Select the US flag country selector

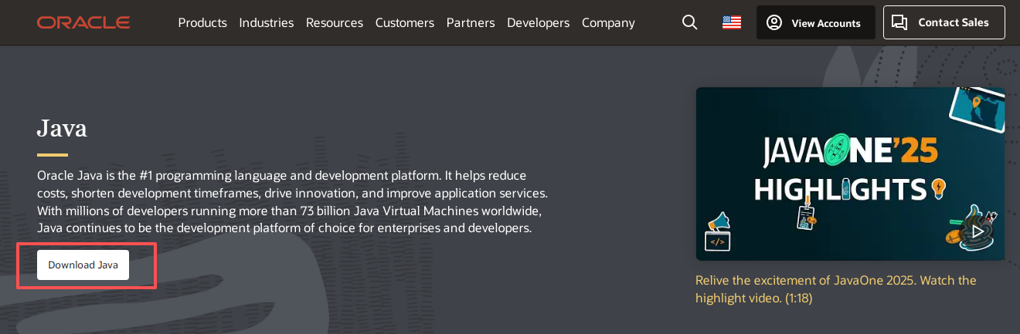pyautogui.click(x=732, y=22)
